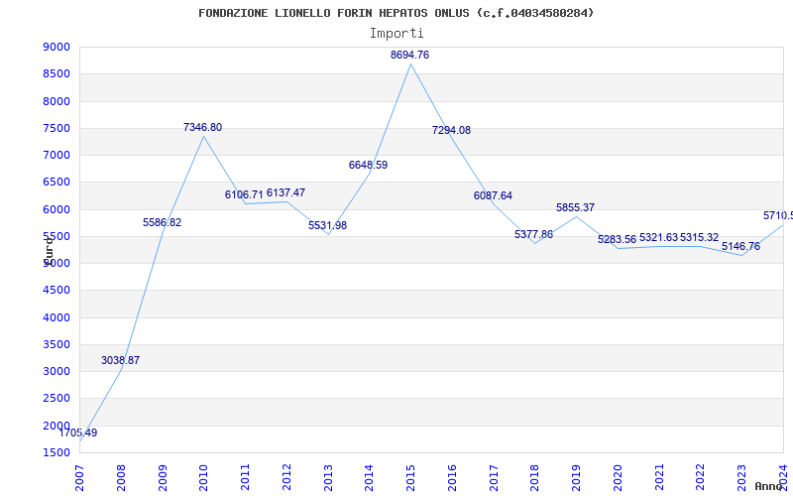Select the 6500 y-axis tick label
793x496 pixels.
coord(57,183)
